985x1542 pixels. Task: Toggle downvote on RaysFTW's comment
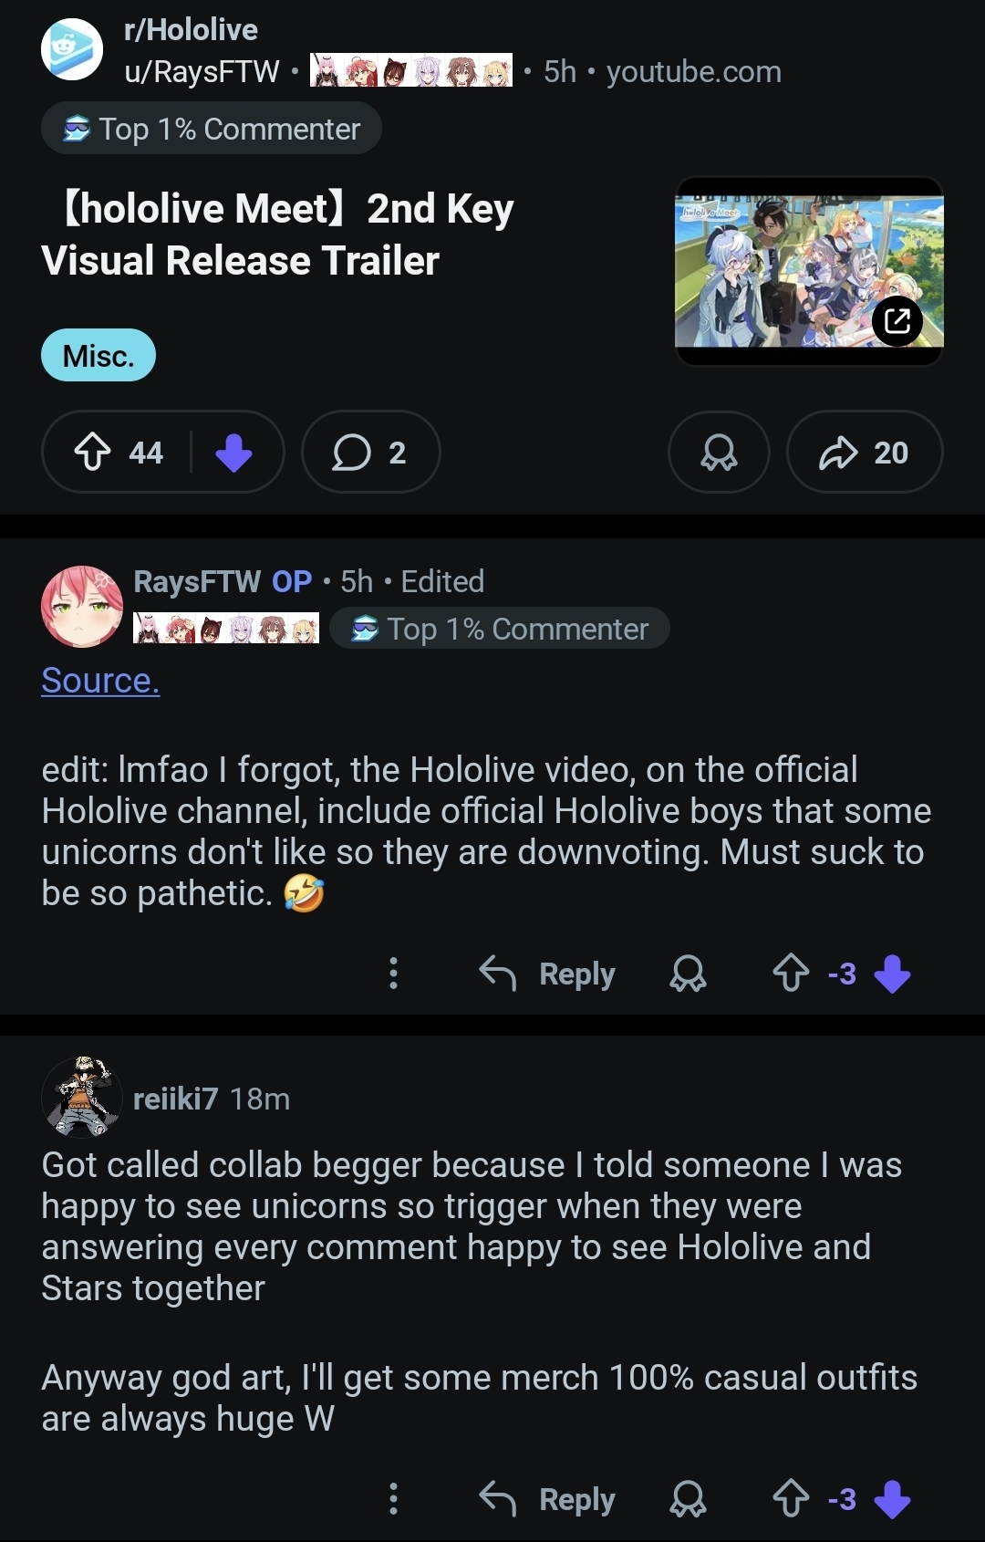click(892, 974)
